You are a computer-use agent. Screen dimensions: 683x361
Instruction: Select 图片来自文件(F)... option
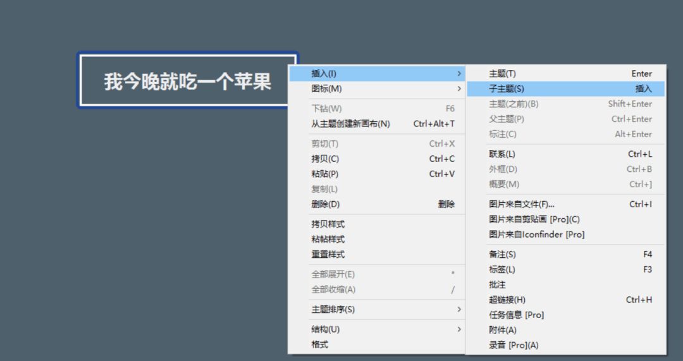click(x=566, y=204)
